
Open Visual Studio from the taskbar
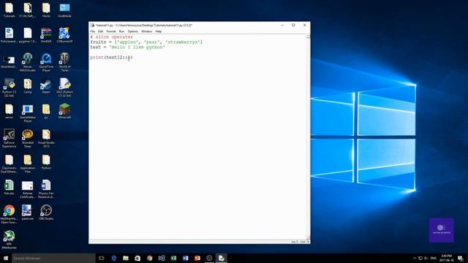(x=162, y=258)
